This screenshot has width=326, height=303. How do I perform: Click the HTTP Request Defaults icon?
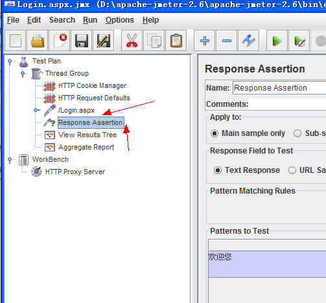point(49,98)
